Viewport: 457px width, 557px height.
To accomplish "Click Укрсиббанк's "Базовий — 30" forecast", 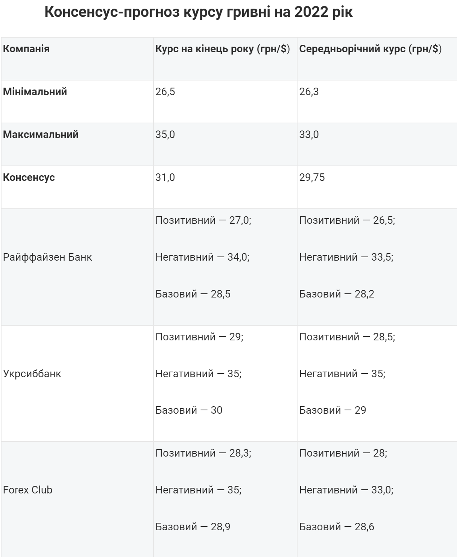I will tap(189, 410).
